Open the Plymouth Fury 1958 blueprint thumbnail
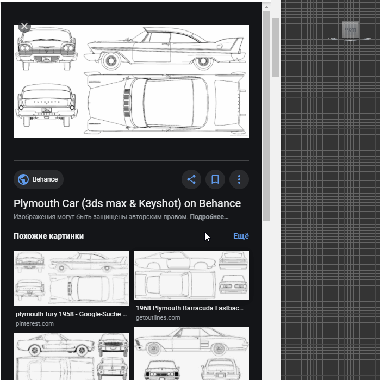 coord(71,278)
